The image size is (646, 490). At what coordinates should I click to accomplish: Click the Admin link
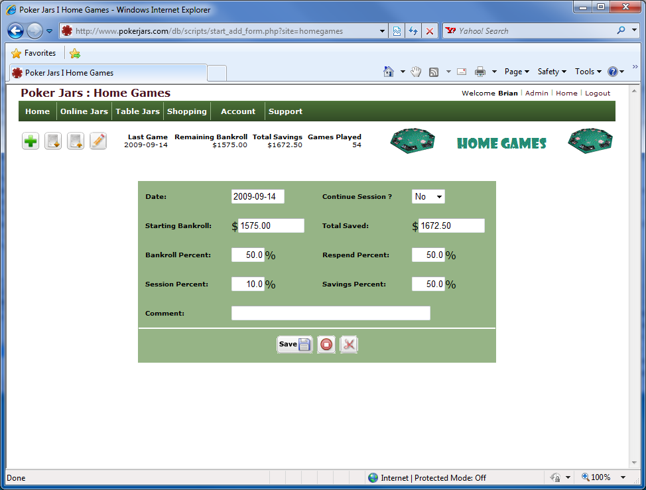coord(537,93)
